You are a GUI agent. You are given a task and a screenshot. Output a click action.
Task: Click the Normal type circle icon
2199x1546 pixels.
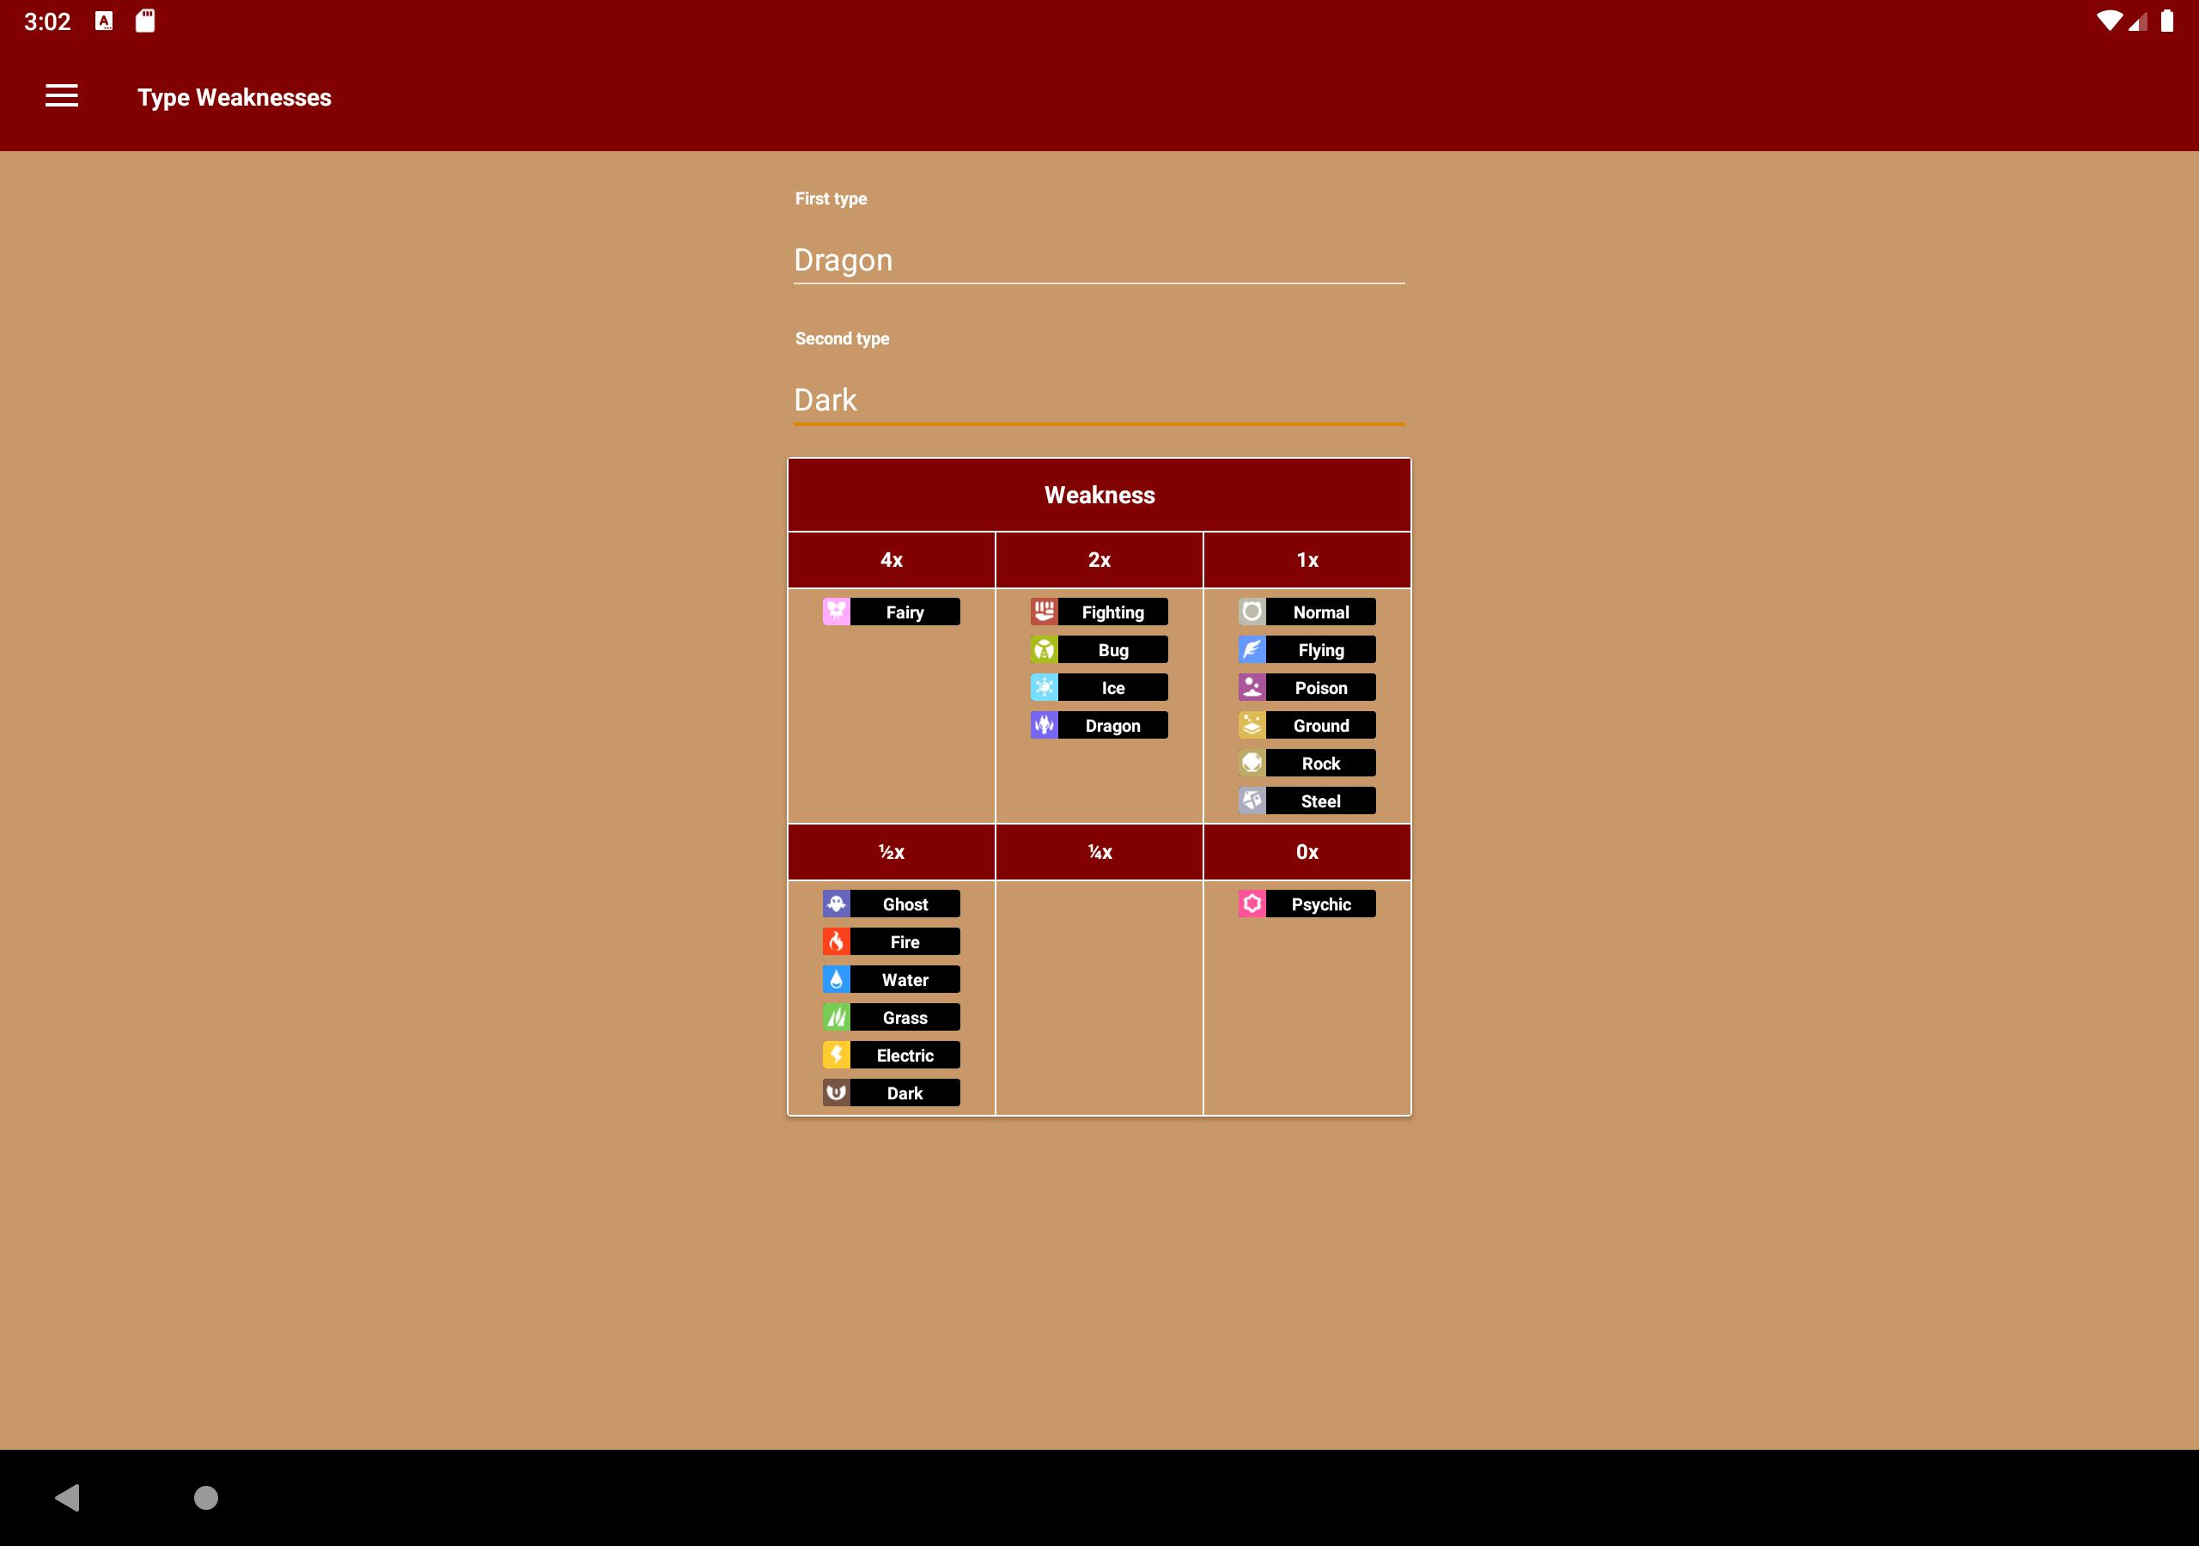pos(1252,612)
